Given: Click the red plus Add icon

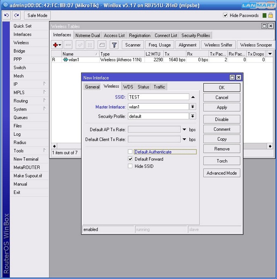Looking at the screenshot, I should (x=55, y=45).
